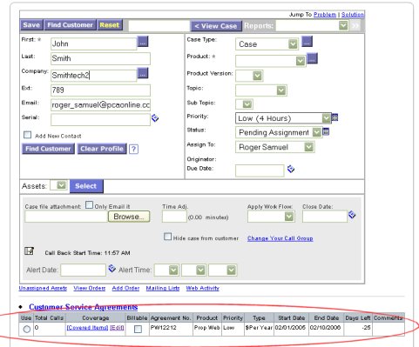Open Status dropdown showing Pending Assignment
The image size is (419, 347).
279,132
